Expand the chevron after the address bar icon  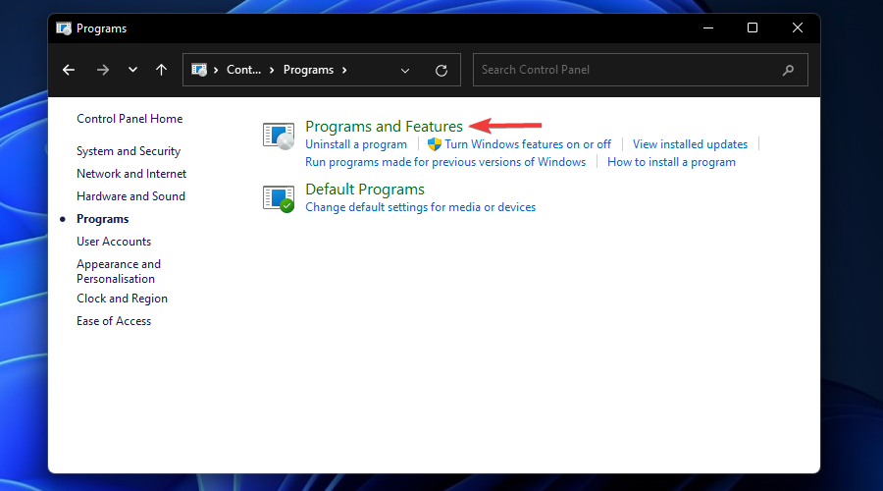(x=216, y=70)
